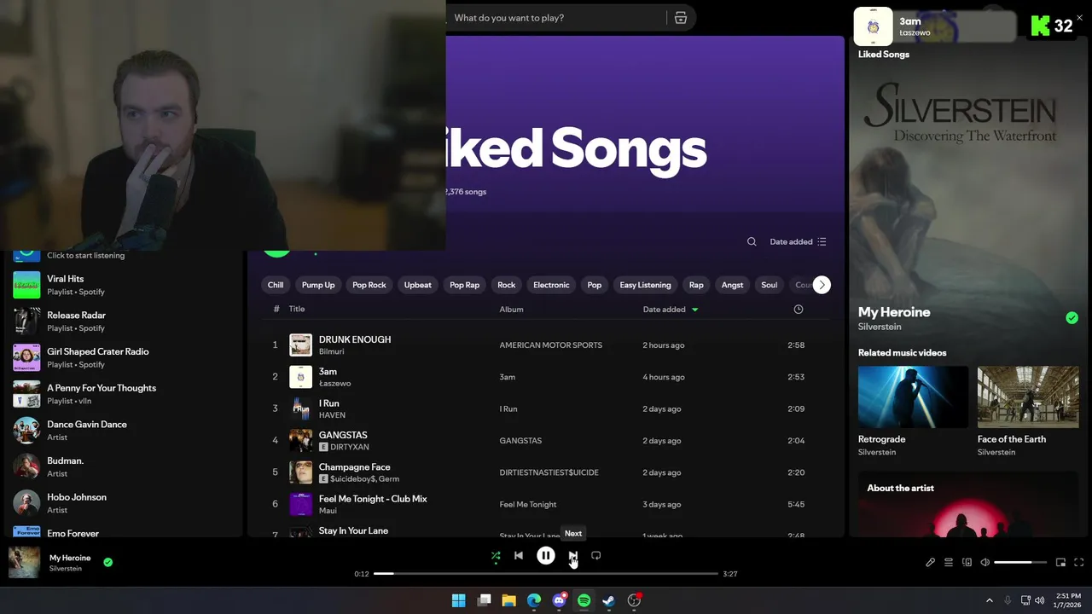Pause the current song
This screenshot has height=614, width=1092.
pos(546,556)
